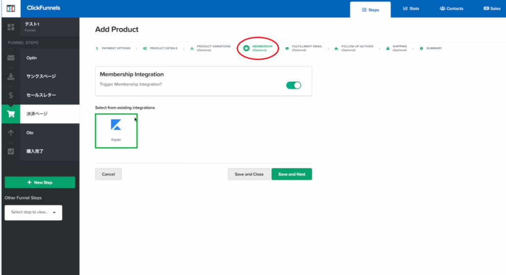Open the Contacts tab
The width and height of the screenshot is (506, 275).
click(451, 9)
